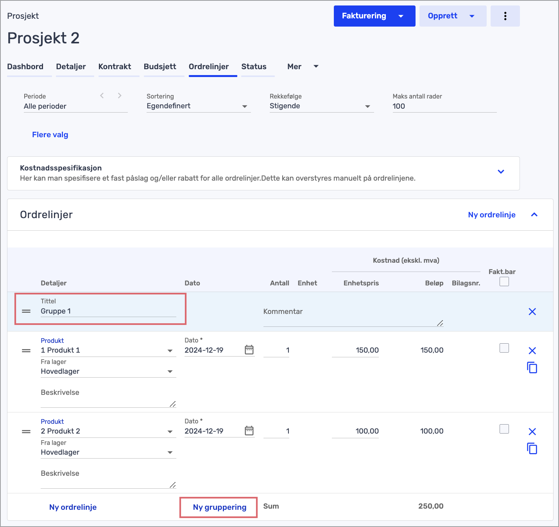Click the Prosjekt breadcrumb text
The image size is (559, 527).
(23, 16)
